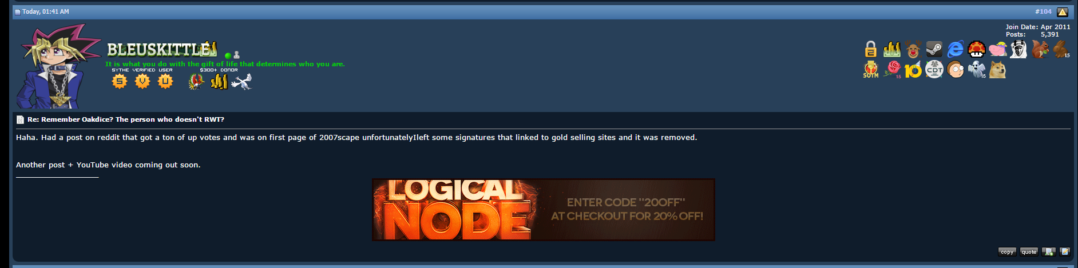Quote this post with the quote button

(x=1029, y=251)
